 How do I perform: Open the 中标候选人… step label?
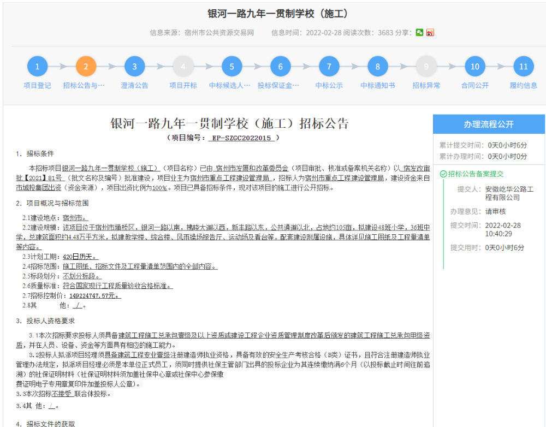229,85
